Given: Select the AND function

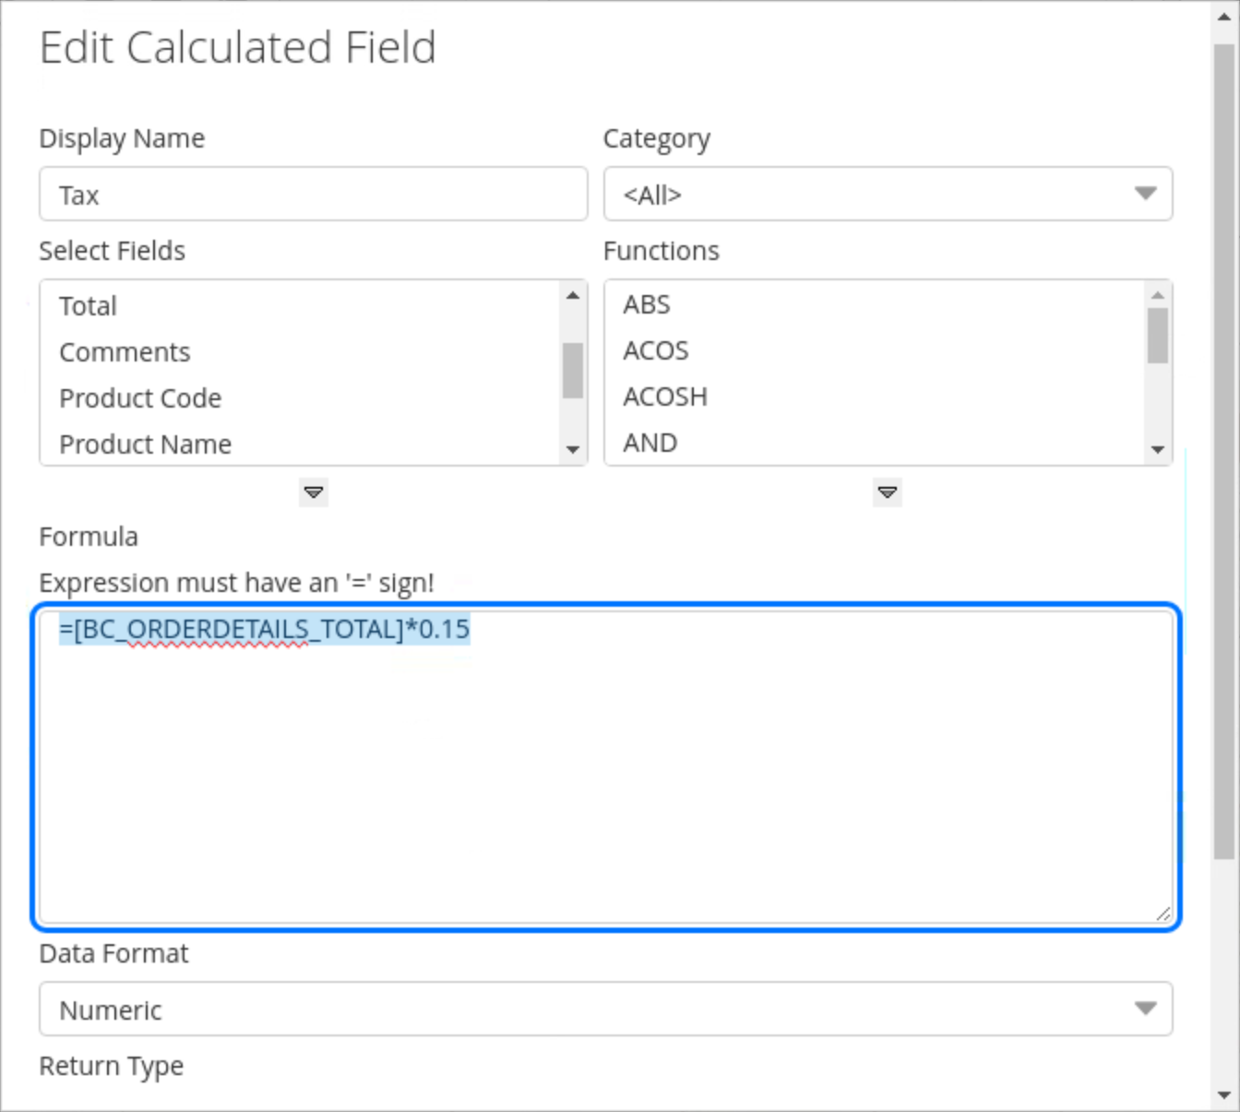Looking at the screenshot, I should [x=650, y=444].
